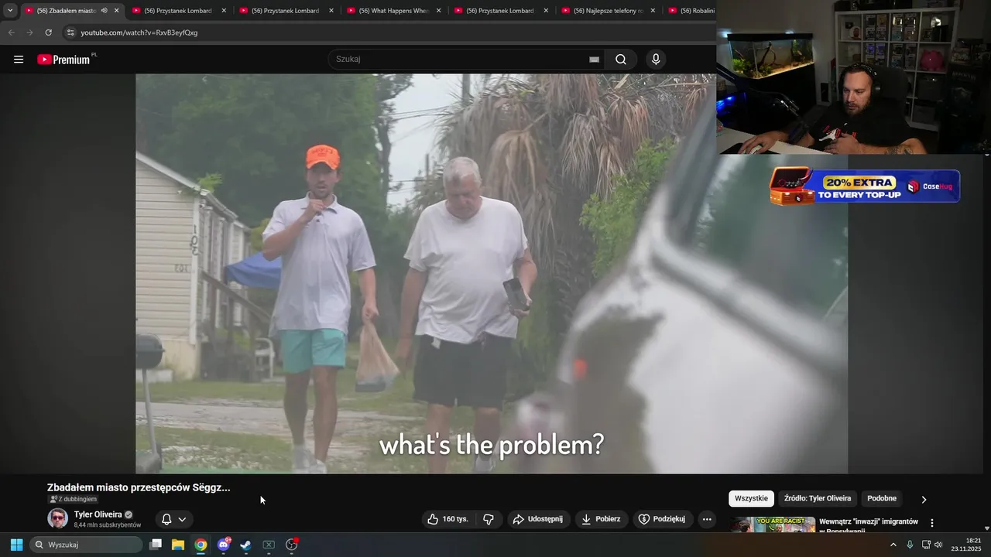Like the video with 160 tys. thumbs up
Screen dimensions: 991x557
pyautogui.click(x=450, y=519)
